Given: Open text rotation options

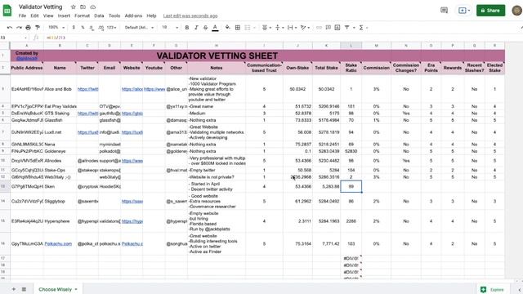Looking at the screenshot, I should pos(305,27).
